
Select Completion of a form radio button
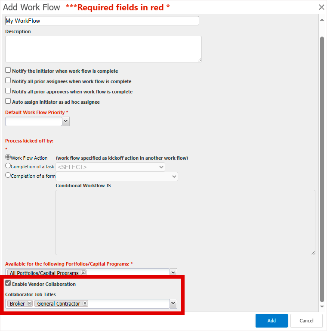(8, 175)
